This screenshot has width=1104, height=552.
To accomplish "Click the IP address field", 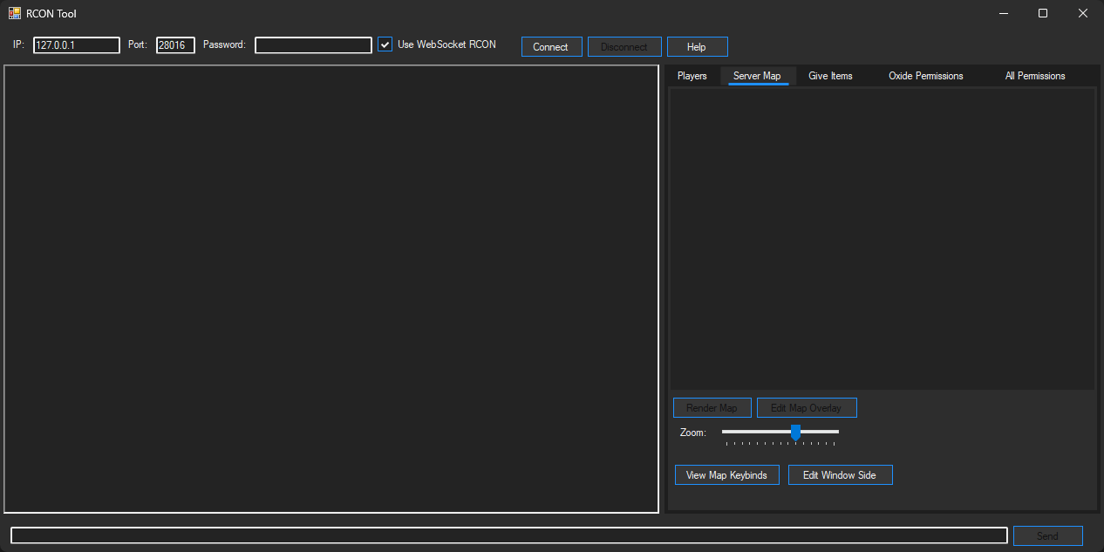I will coord(76,44).
